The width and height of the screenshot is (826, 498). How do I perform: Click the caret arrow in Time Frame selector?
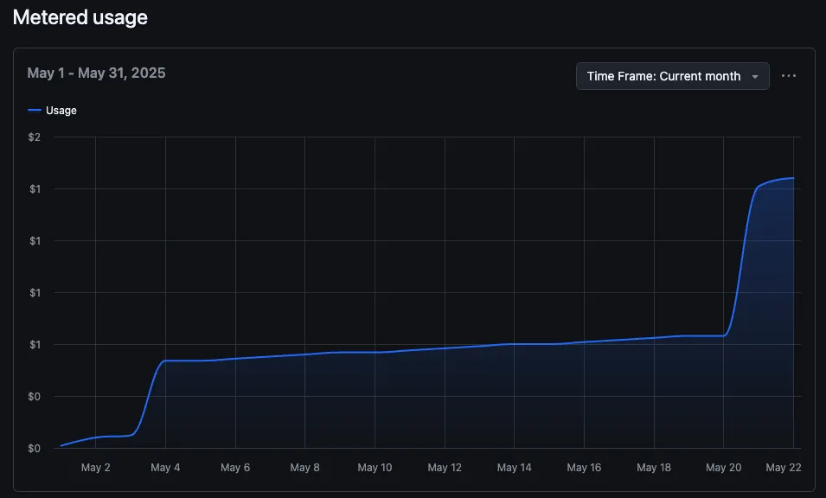(x=755, y=77)
